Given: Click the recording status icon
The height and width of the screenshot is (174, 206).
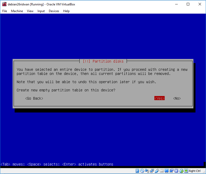Looking at the screenshot, I should coord(171,171).
